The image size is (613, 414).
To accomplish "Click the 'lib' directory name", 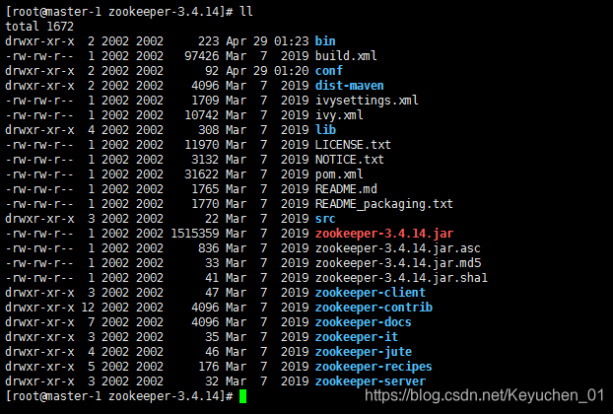I will coord(325,130).
